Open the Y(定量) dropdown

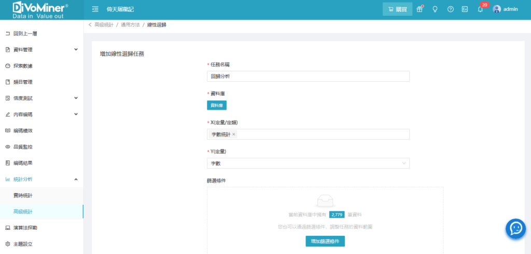pyautogui.click(x=308, y=163)
